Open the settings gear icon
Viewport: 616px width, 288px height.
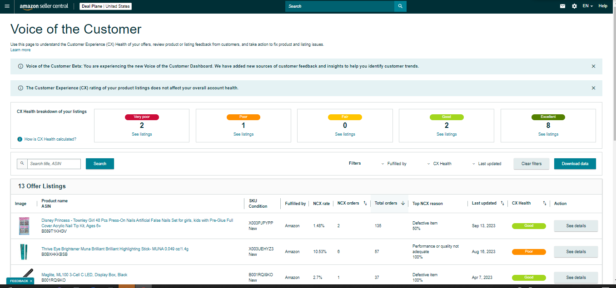pyautogui.click(x=574, y=6)
